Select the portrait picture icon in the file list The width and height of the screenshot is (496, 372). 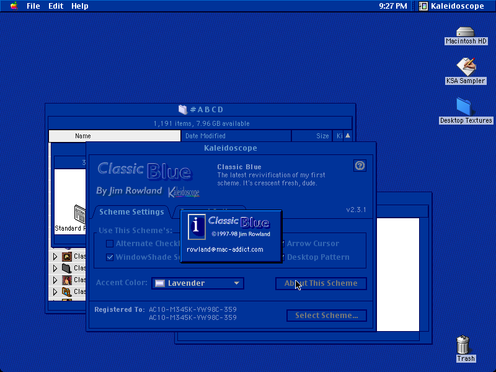[x=66, y=280]
